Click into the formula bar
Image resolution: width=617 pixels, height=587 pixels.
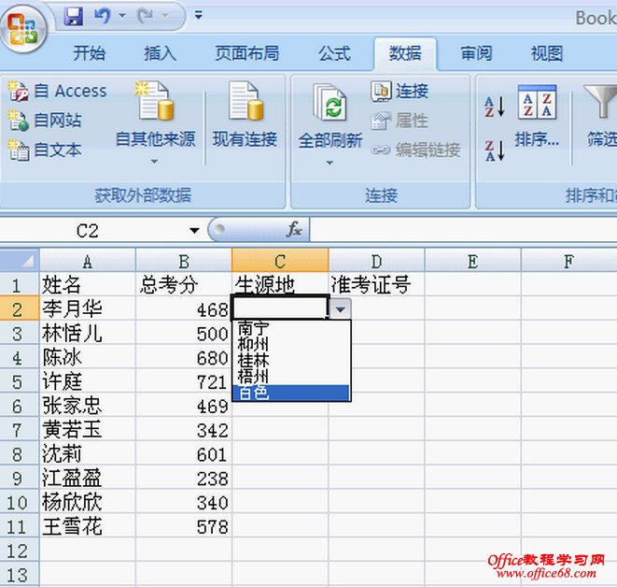[464, 230]
